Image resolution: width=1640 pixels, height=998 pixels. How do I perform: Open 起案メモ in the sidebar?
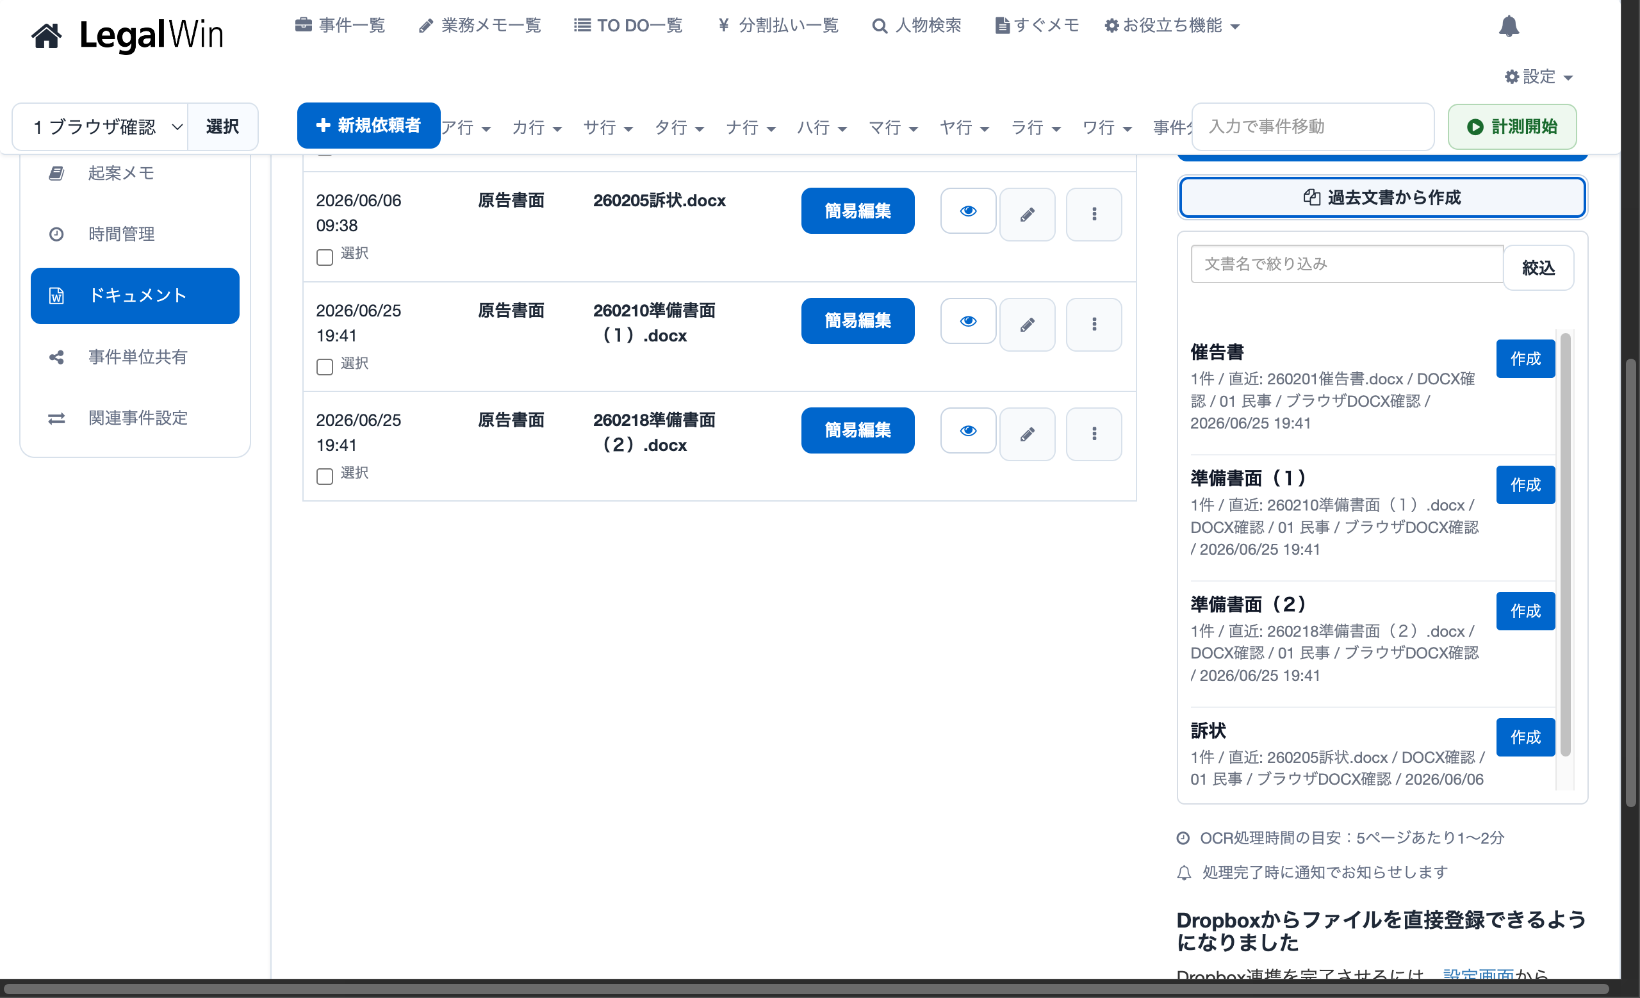pos(135,173)
